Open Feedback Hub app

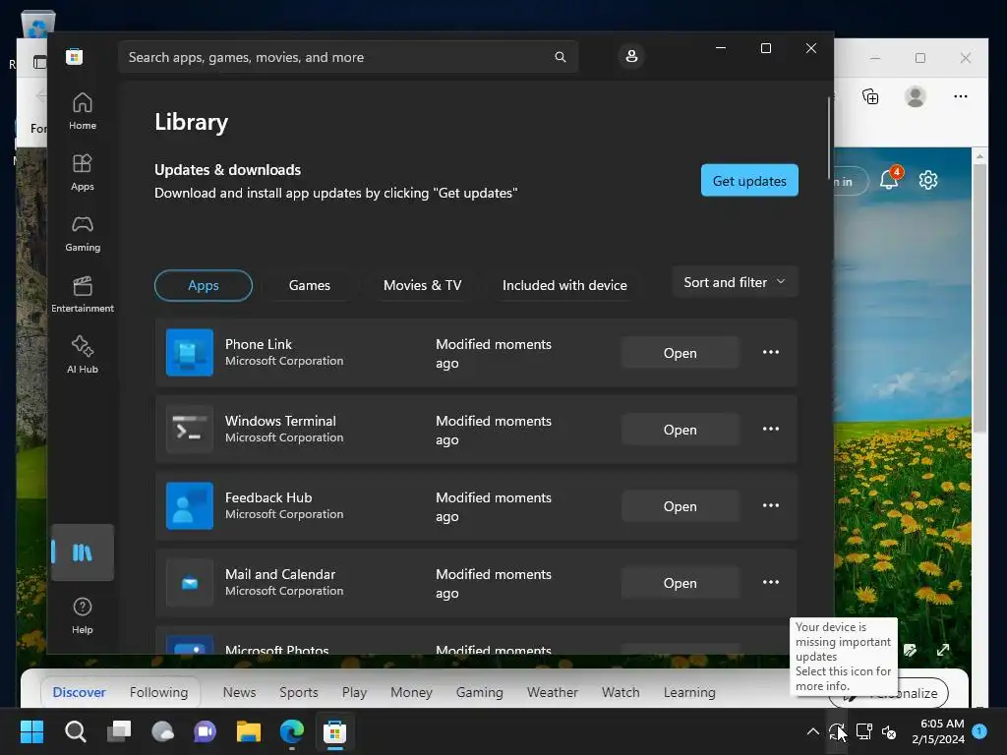pos(681,506)
